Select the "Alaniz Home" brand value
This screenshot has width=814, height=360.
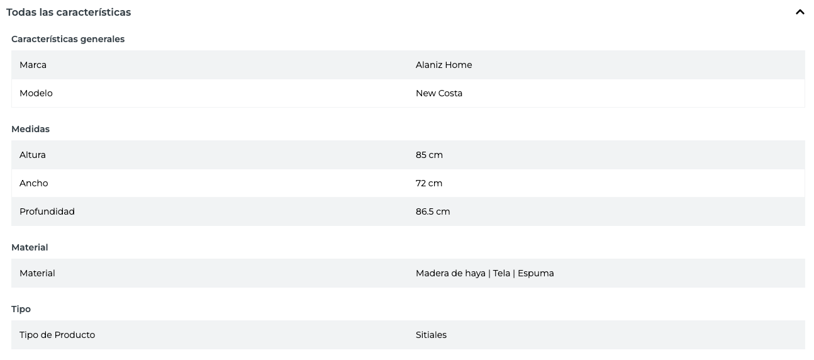pyautogui.click(x=443, y=65)
